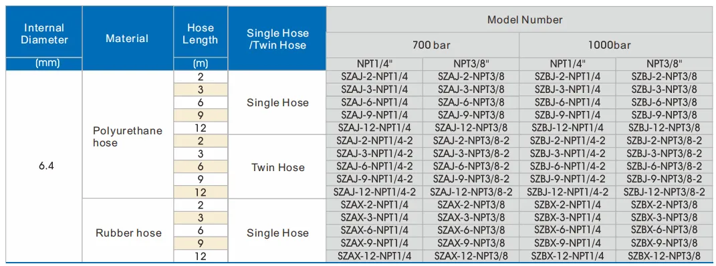The width and height of the screenshot is (716, 266).
Task: Click the Twin Hose cell
Action: pyautogui.click(x=277, y=167)
